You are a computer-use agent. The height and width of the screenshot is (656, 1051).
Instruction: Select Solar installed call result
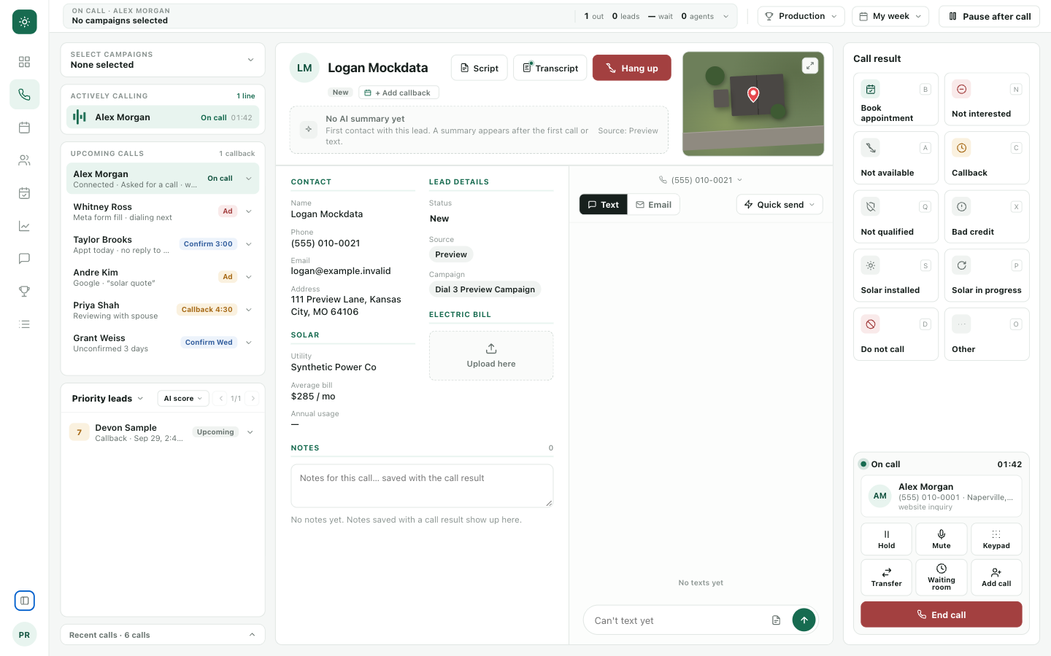tap(896, 276)
